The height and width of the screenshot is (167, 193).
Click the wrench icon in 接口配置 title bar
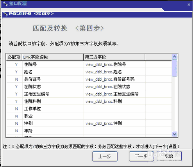click(x=5, y=4)
